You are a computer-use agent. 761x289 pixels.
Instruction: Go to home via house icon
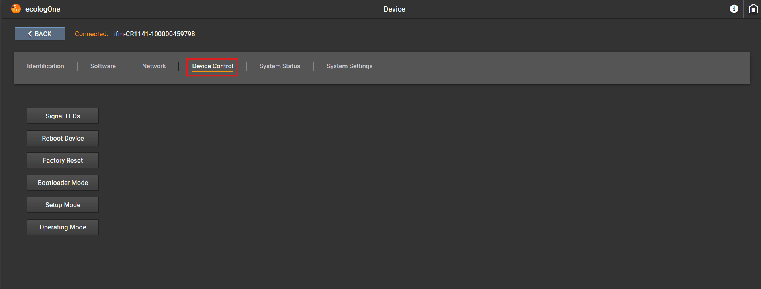[753, 9]
